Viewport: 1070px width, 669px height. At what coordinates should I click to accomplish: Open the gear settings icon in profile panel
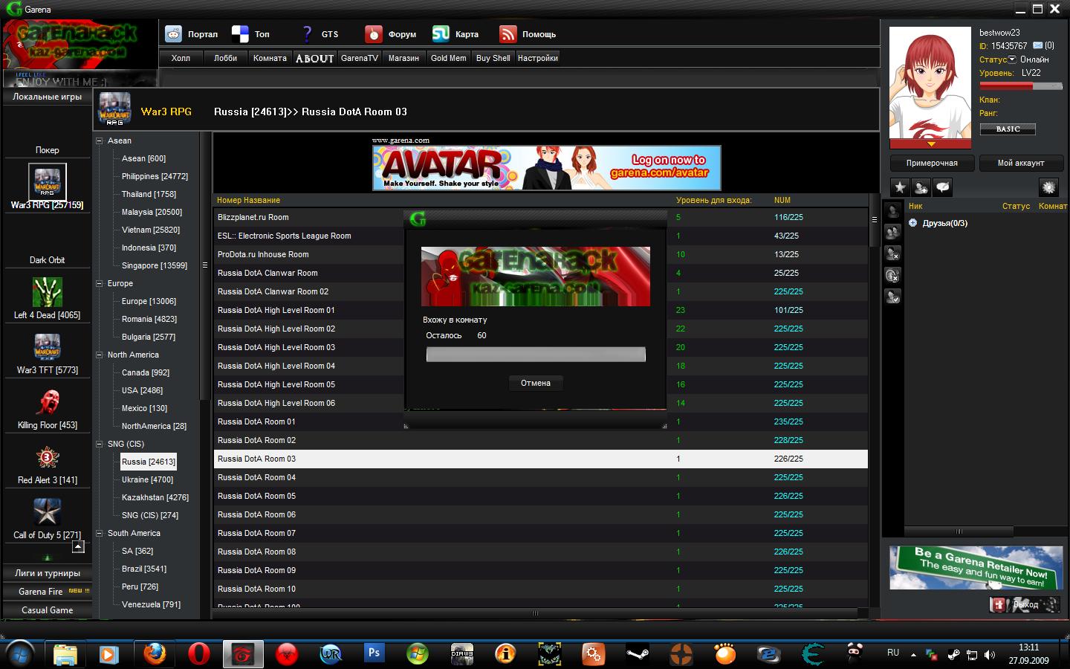coord(1049,187)
